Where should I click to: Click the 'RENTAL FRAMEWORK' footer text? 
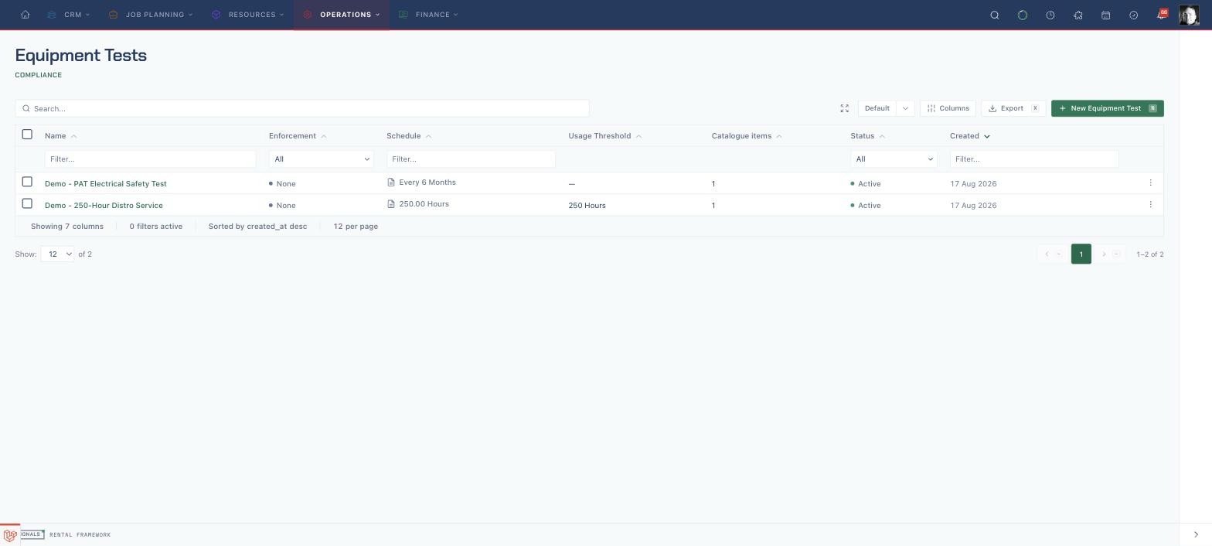[80, 534]
